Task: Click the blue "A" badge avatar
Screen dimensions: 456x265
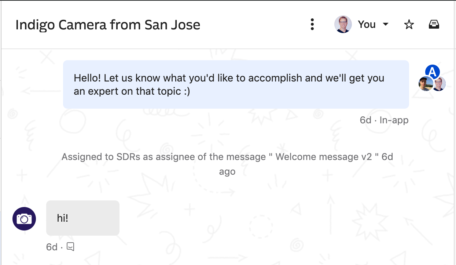Action: pyautogui.click(x=433, y=72)
